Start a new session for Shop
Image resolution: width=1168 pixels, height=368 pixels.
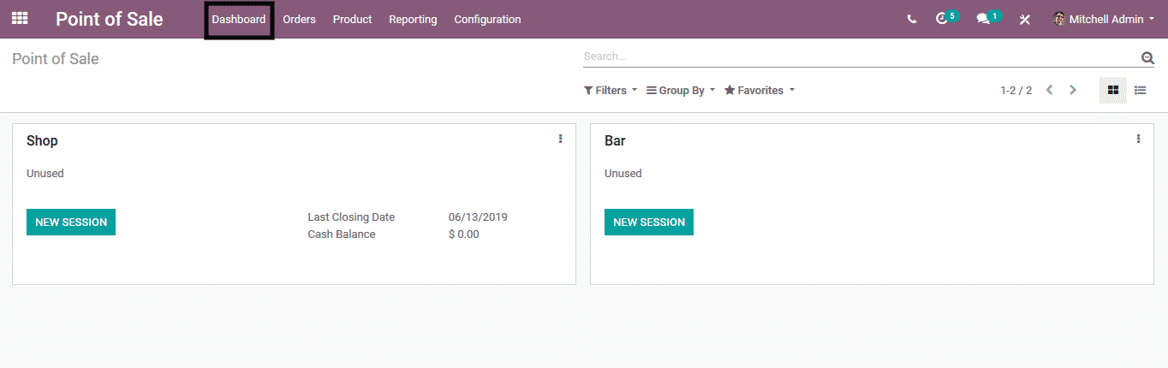tap(71, 222)
